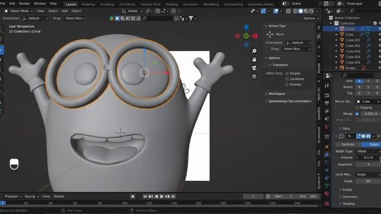Toggle X-ray view icon
The image size is (381, 214).
pos(288,11)
